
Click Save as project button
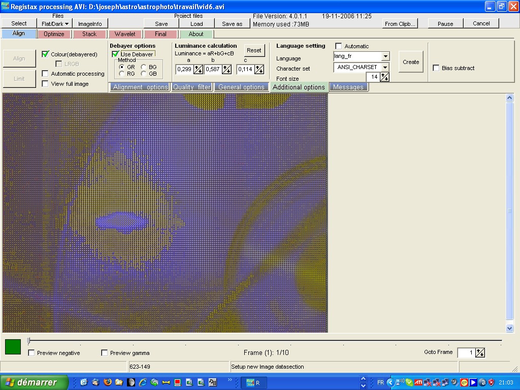pos(232,23)
